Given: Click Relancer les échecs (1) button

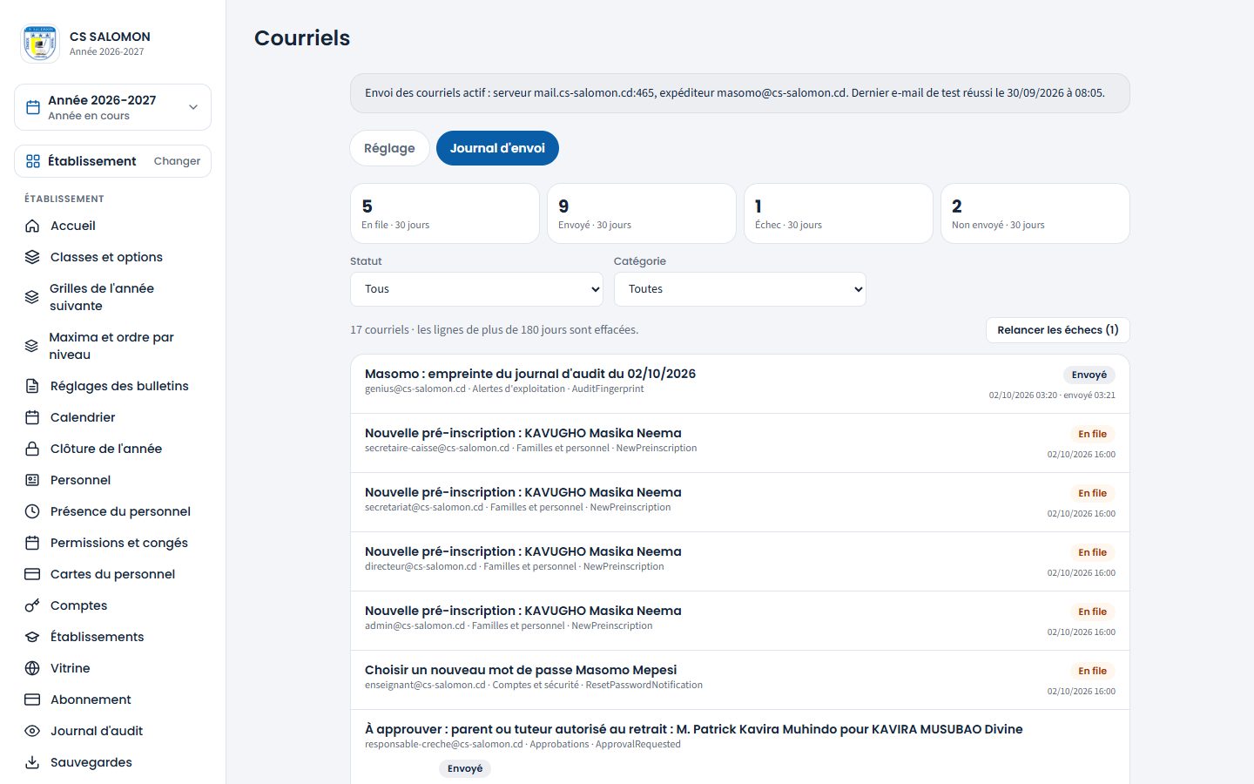Looking at the screenshot, I should (1057, 330).
